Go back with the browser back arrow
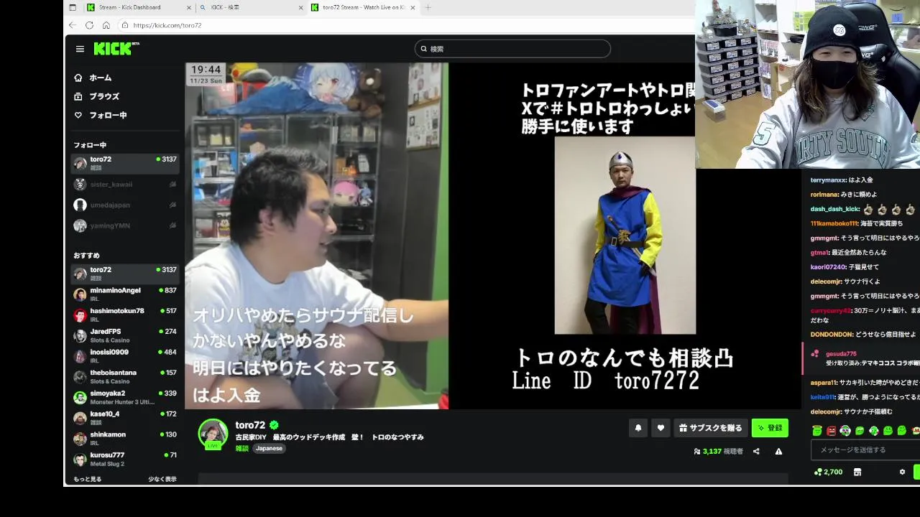 (73, 25)
